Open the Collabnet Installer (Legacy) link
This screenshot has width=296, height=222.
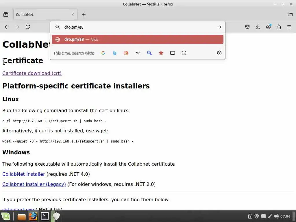(x=34, y=184)
